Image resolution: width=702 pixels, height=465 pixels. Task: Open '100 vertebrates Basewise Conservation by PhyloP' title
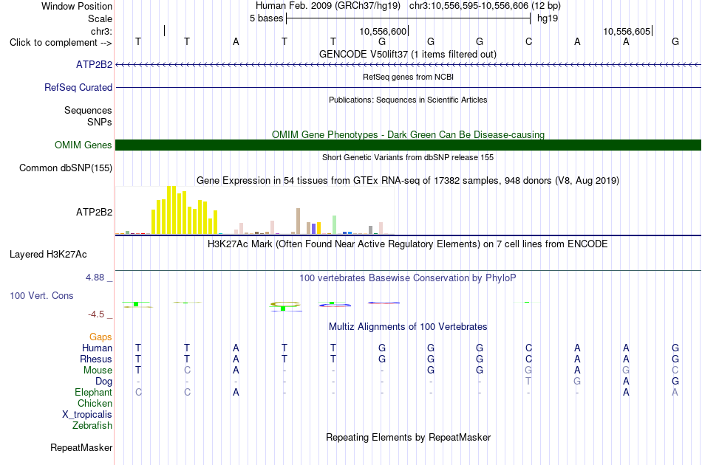[408, 278]
